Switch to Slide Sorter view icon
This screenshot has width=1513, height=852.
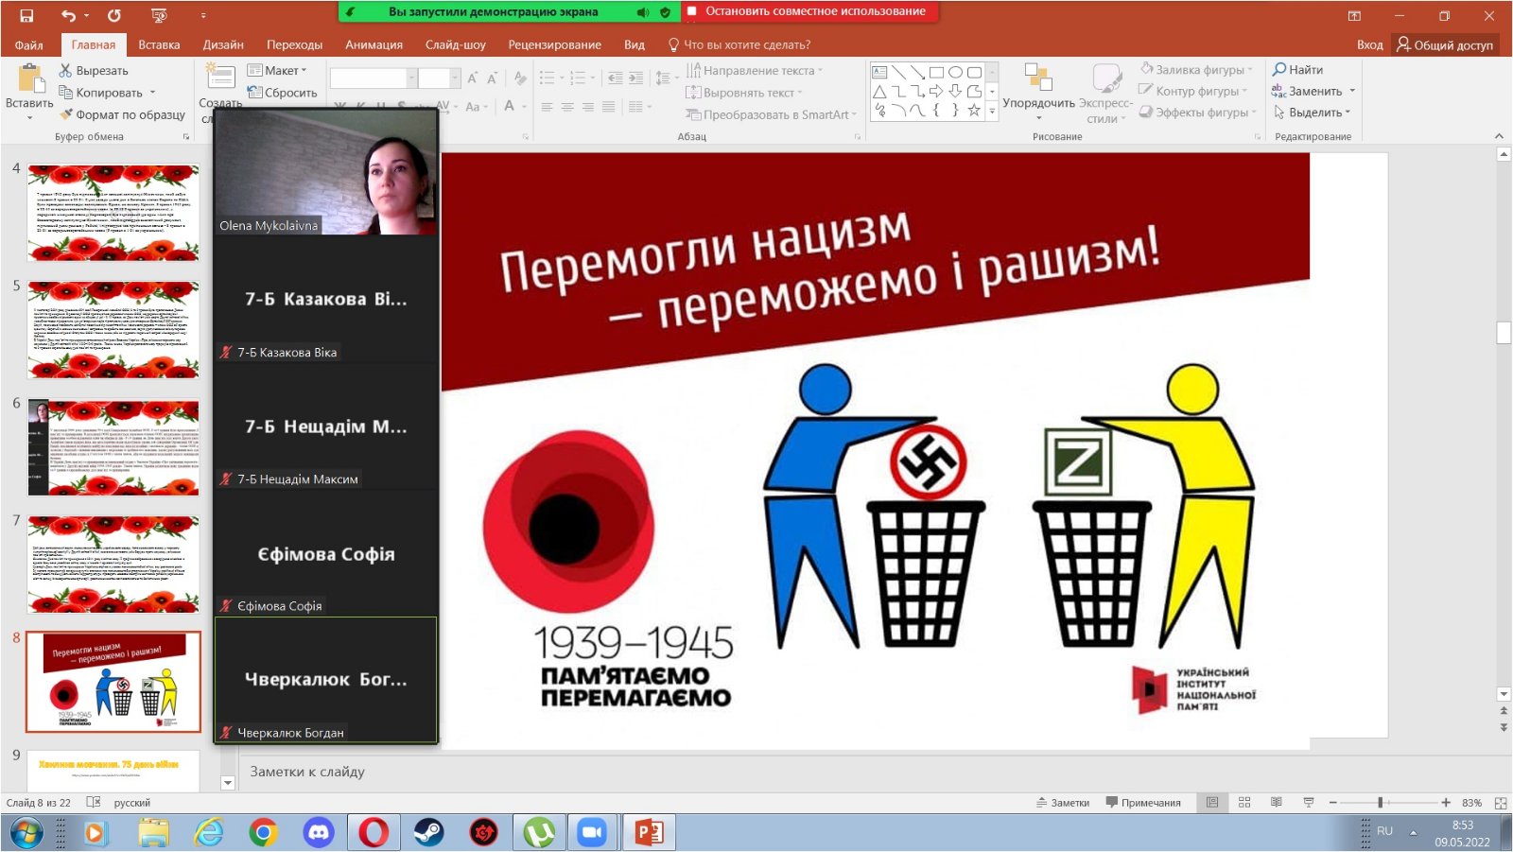1244,802
